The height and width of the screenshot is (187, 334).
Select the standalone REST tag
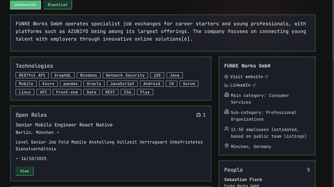point(110,92)
